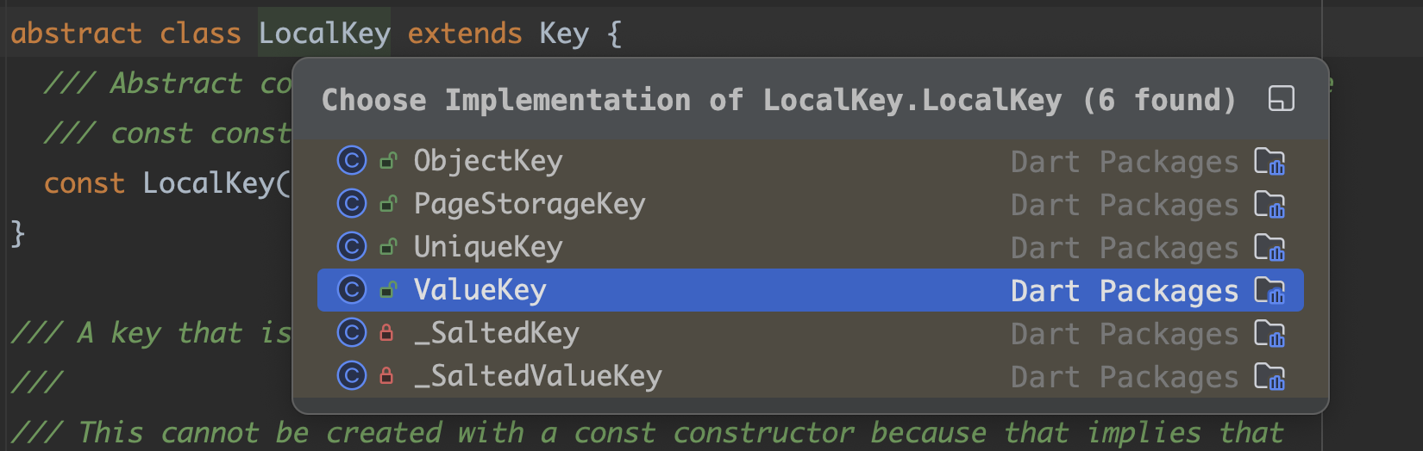This screenshot has width=1423, height=451.
Task: Open popup in Find tool window
Action: pos(1282,99)
